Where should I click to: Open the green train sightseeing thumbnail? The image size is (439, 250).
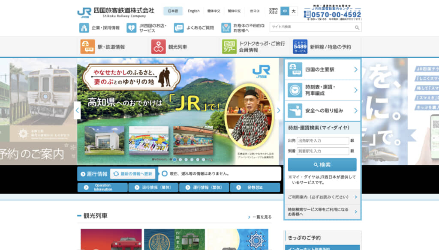pyautogui.click(x=174, y=239)
